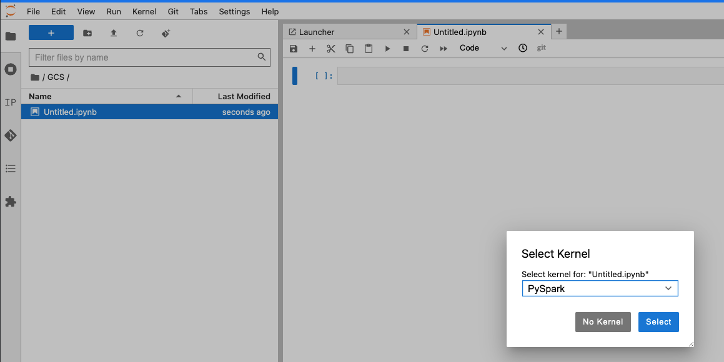Choose the No Kernel button
724x362 pixels.
[603, 322]
